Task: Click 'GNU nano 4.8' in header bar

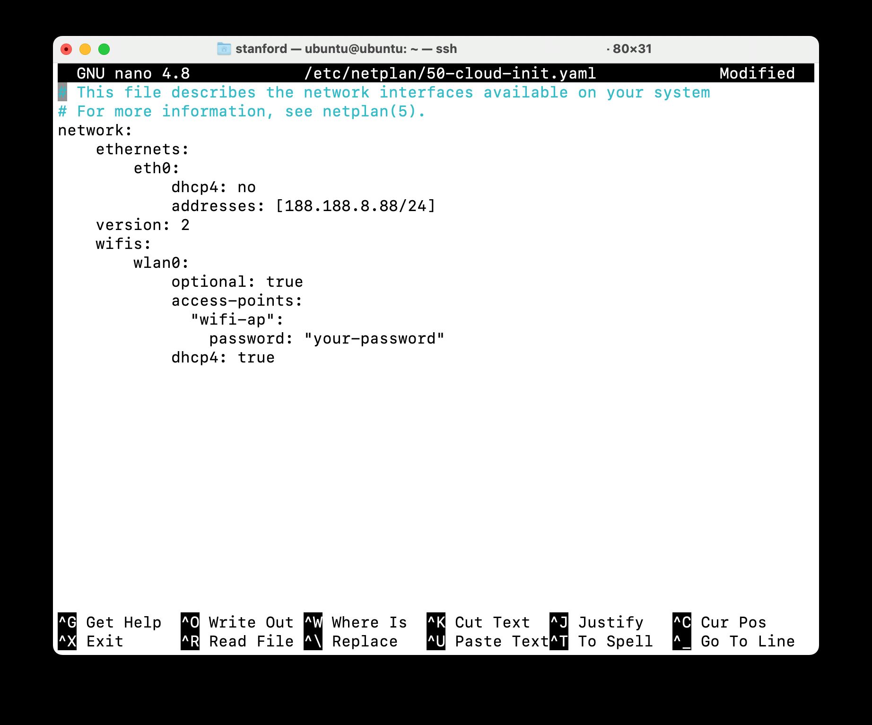Action: coord(133,73)
